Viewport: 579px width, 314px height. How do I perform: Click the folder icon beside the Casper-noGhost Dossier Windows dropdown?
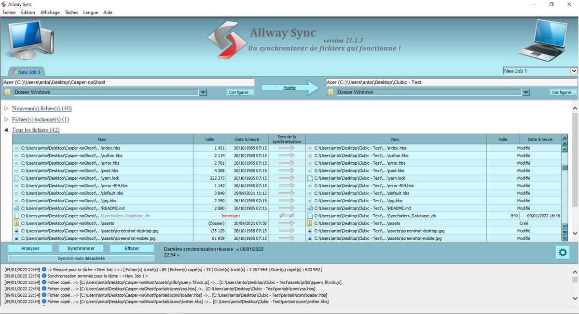pyautogui.click(x=7, y=92)
